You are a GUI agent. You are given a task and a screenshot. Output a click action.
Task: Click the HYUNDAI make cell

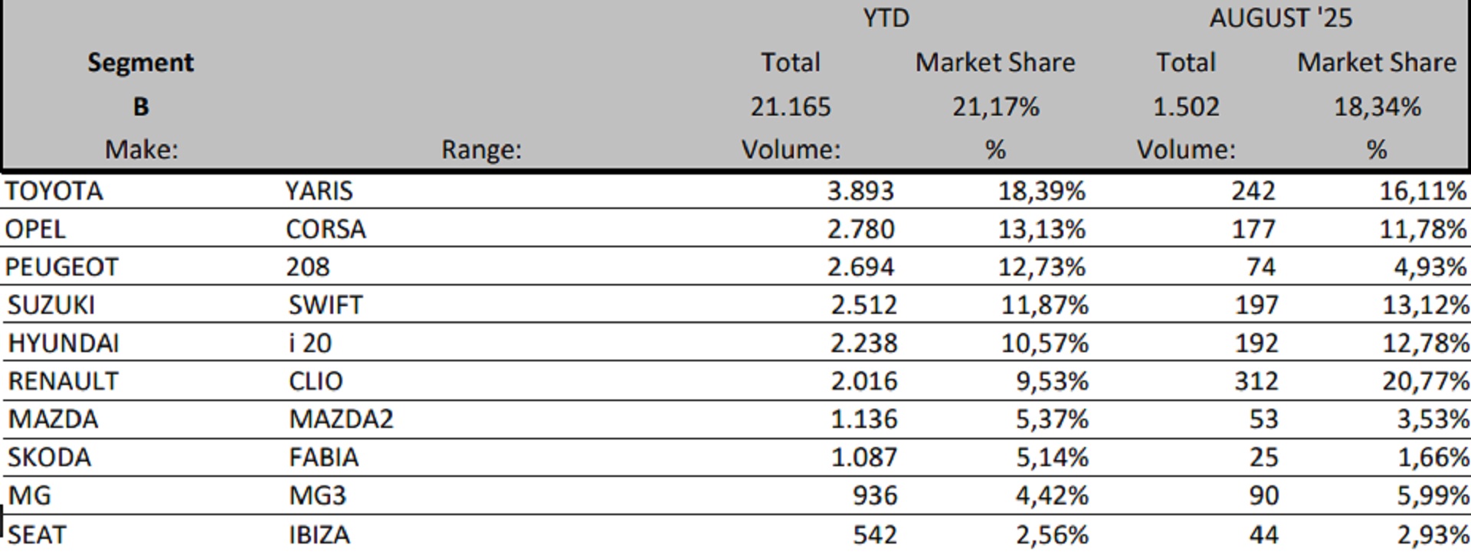[x=64, y=343]
